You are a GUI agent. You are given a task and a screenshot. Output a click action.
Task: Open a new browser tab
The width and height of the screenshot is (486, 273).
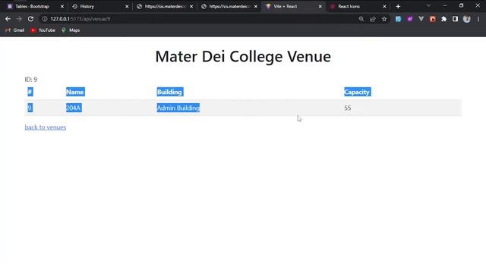[x=398, y=6]
